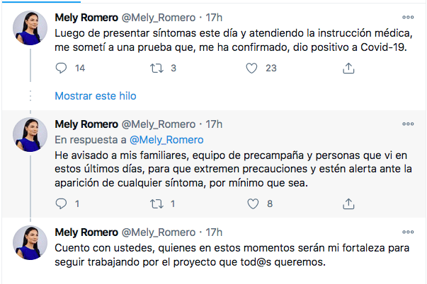This screenshot has width=427, height=284.
Task: Click 'Mostrar este hilo' link
Action: tap(96, 96)
